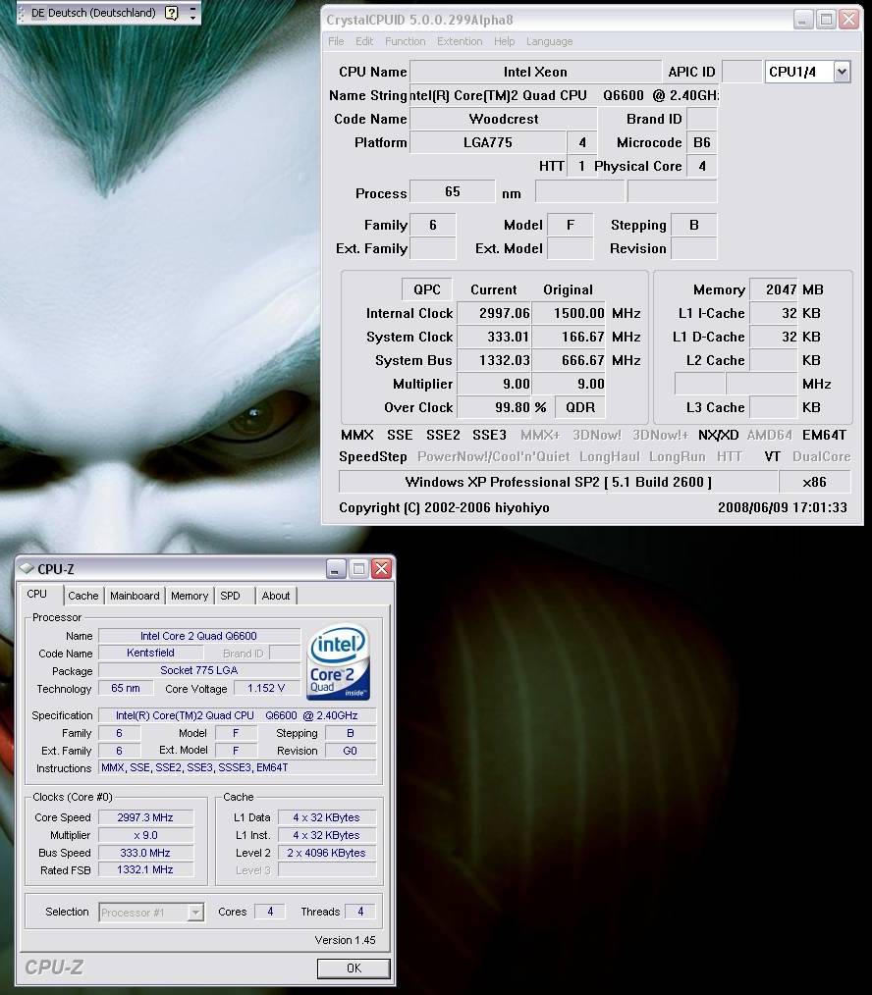Click the language bar help icon

click(x=172, y=13)
